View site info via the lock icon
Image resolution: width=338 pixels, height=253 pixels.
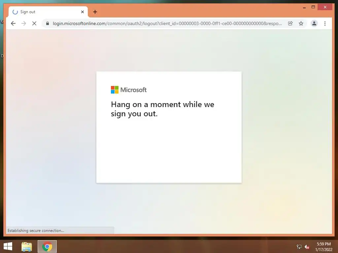[x=48, y=23]
